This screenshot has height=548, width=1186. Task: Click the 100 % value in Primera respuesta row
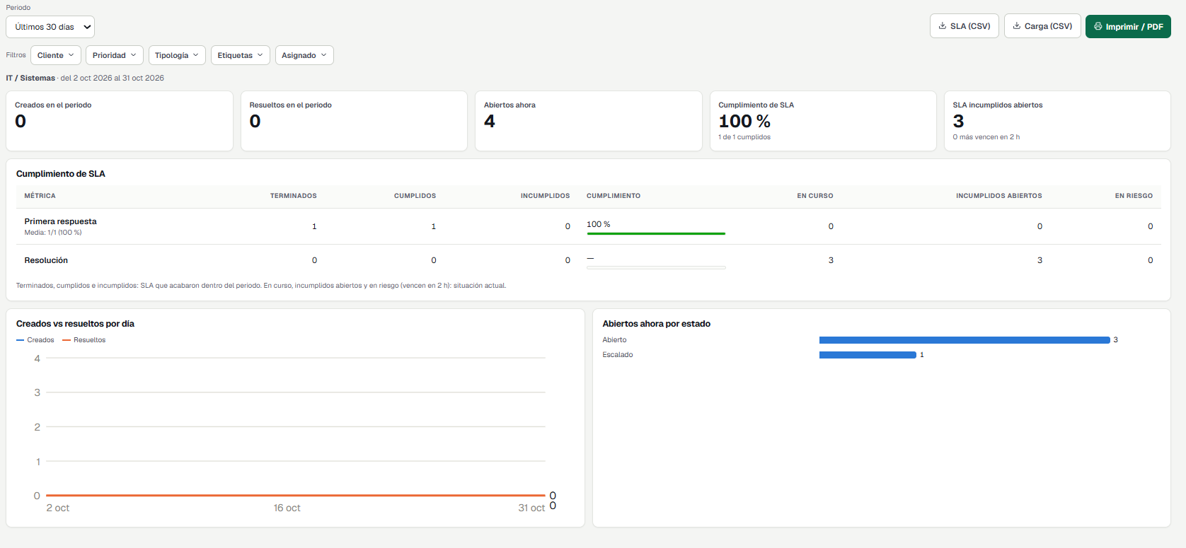point(598,224)
